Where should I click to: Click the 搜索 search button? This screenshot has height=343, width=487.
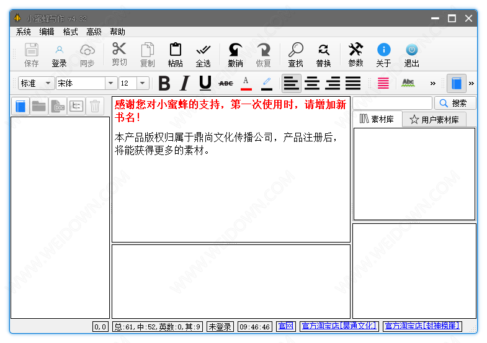tap(455, 103)
